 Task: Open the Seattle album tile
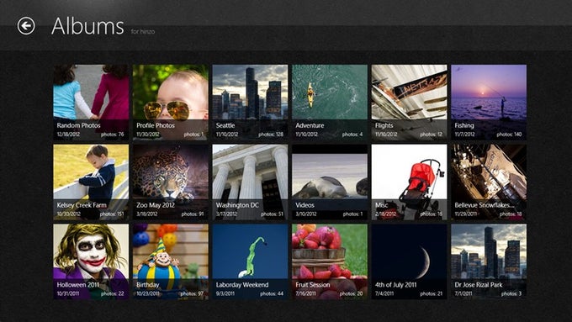click(x=250, y=103)
